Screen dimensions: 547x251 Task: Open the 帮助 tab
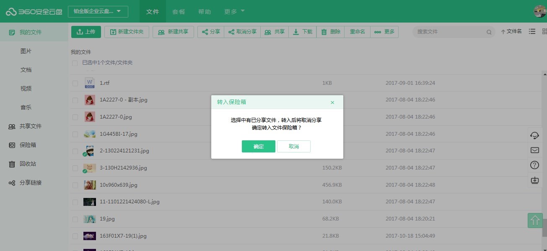(205, 12)
